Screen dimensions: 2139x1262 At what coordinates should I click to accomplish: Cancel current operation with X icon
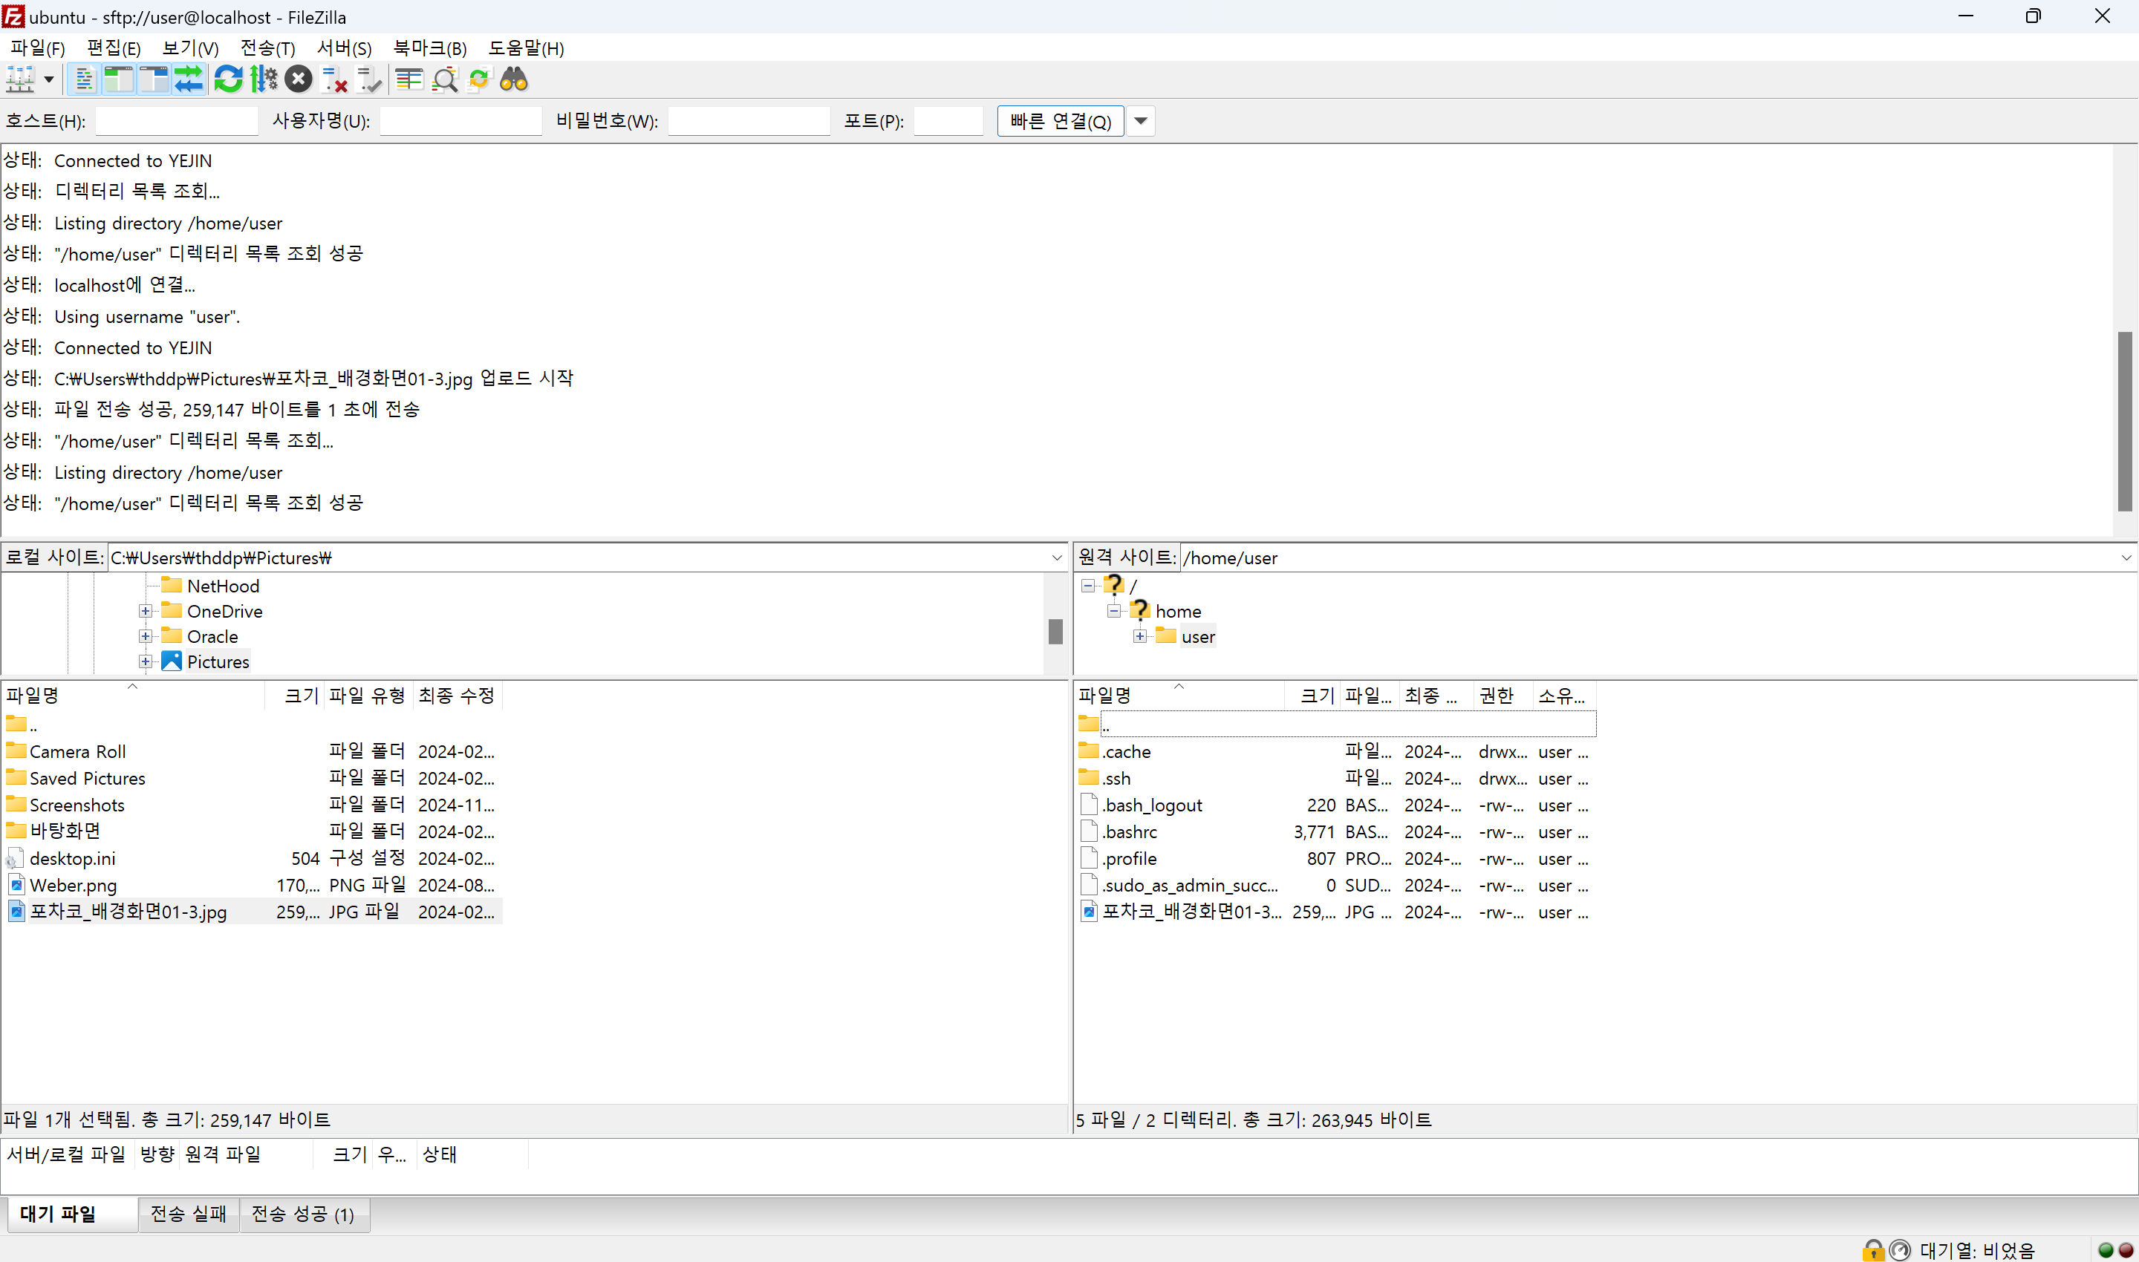point(298,80)
